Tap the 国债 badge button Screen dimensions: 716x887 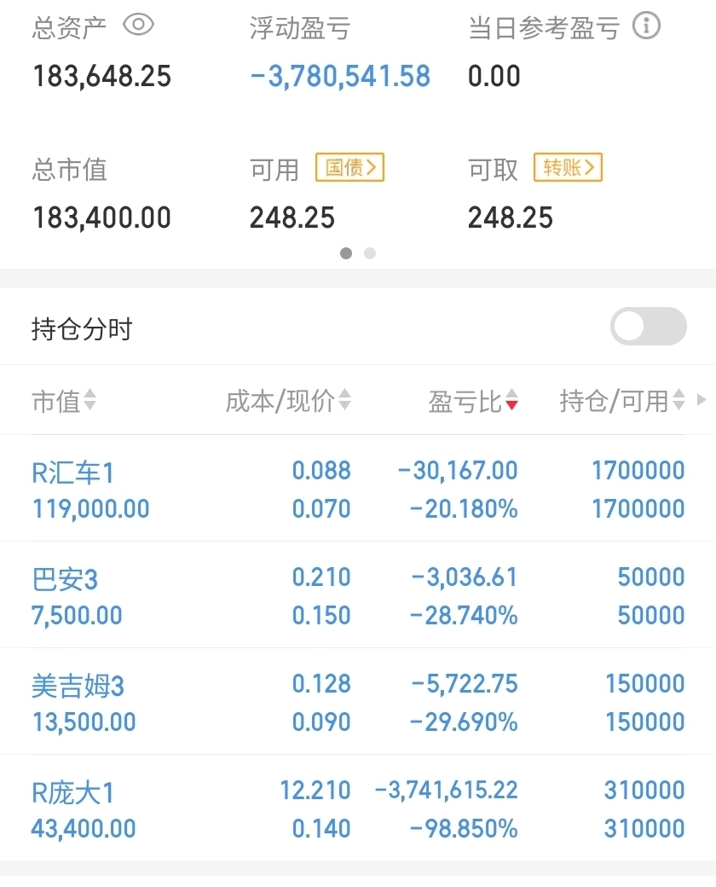349,167
